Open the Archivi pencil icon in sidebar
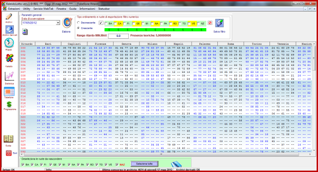The height and width of the screenshot is (172, 318). (x=9, y=17)
